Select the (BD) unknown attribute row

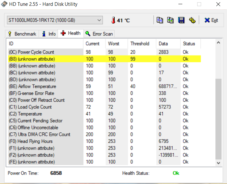click(104, 79)
